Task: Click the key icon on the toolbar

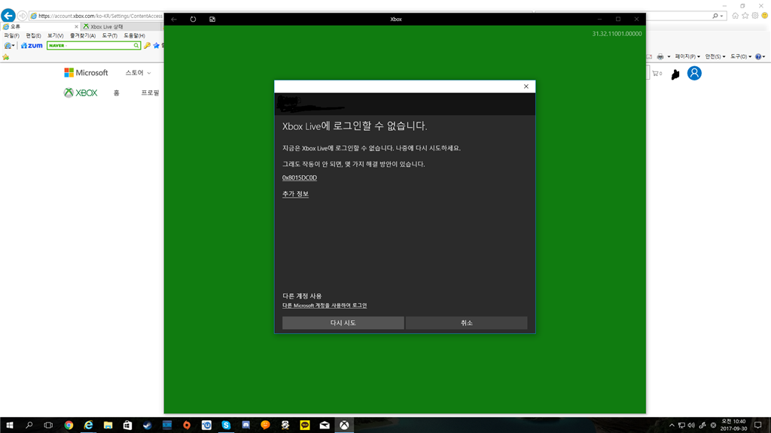Action: [x=147, y=46]
